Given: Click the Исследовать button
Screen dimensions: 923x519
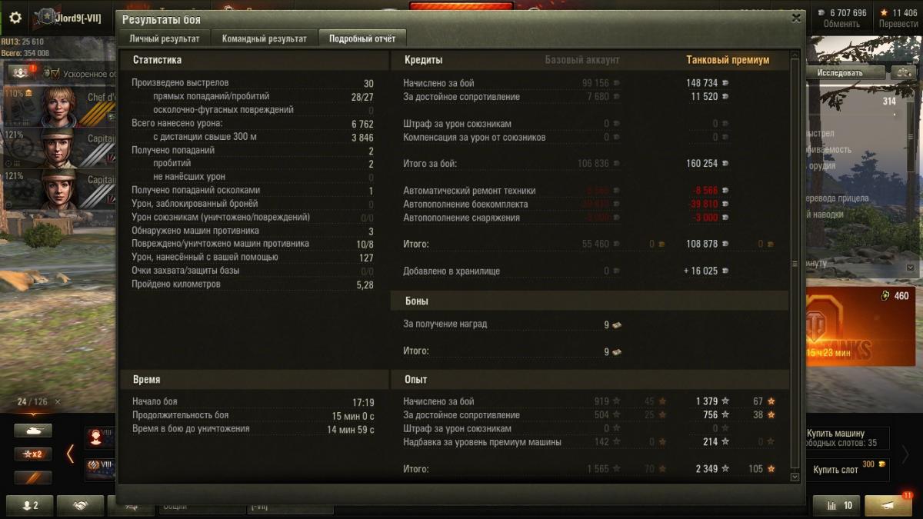Looking at the screenshot, I should 840,72.
